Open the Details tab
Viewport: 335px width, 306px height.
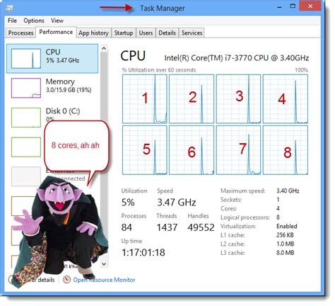(x=167, y=33)
